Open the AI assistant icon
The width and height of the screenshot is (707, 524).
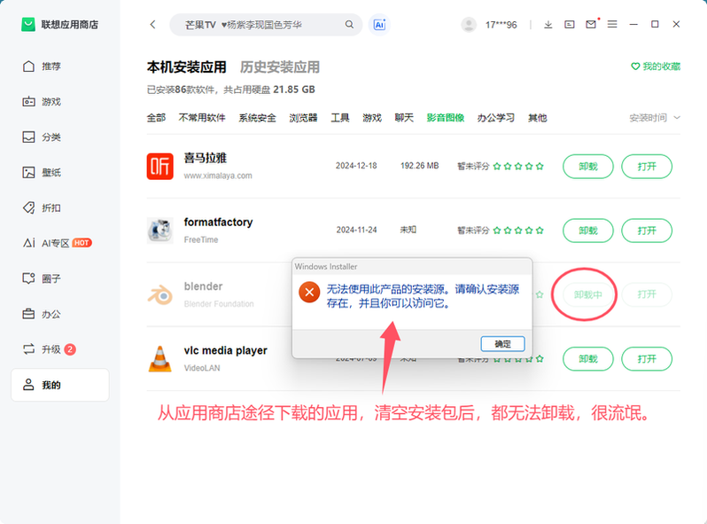[379, 24]
